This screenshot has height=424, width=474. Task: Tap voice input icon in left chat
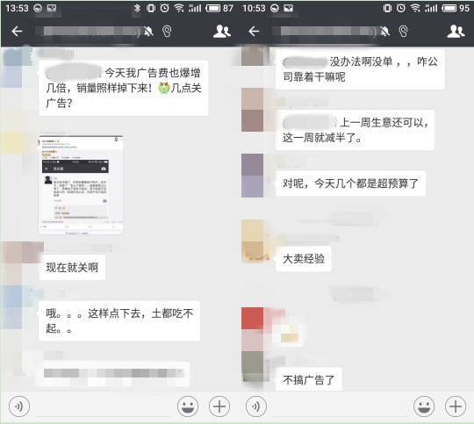(x=19, y=406)
